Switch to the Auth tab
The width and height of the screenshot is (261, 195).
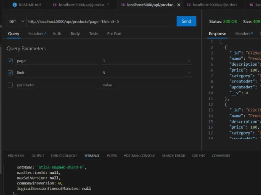coord(57,34)
